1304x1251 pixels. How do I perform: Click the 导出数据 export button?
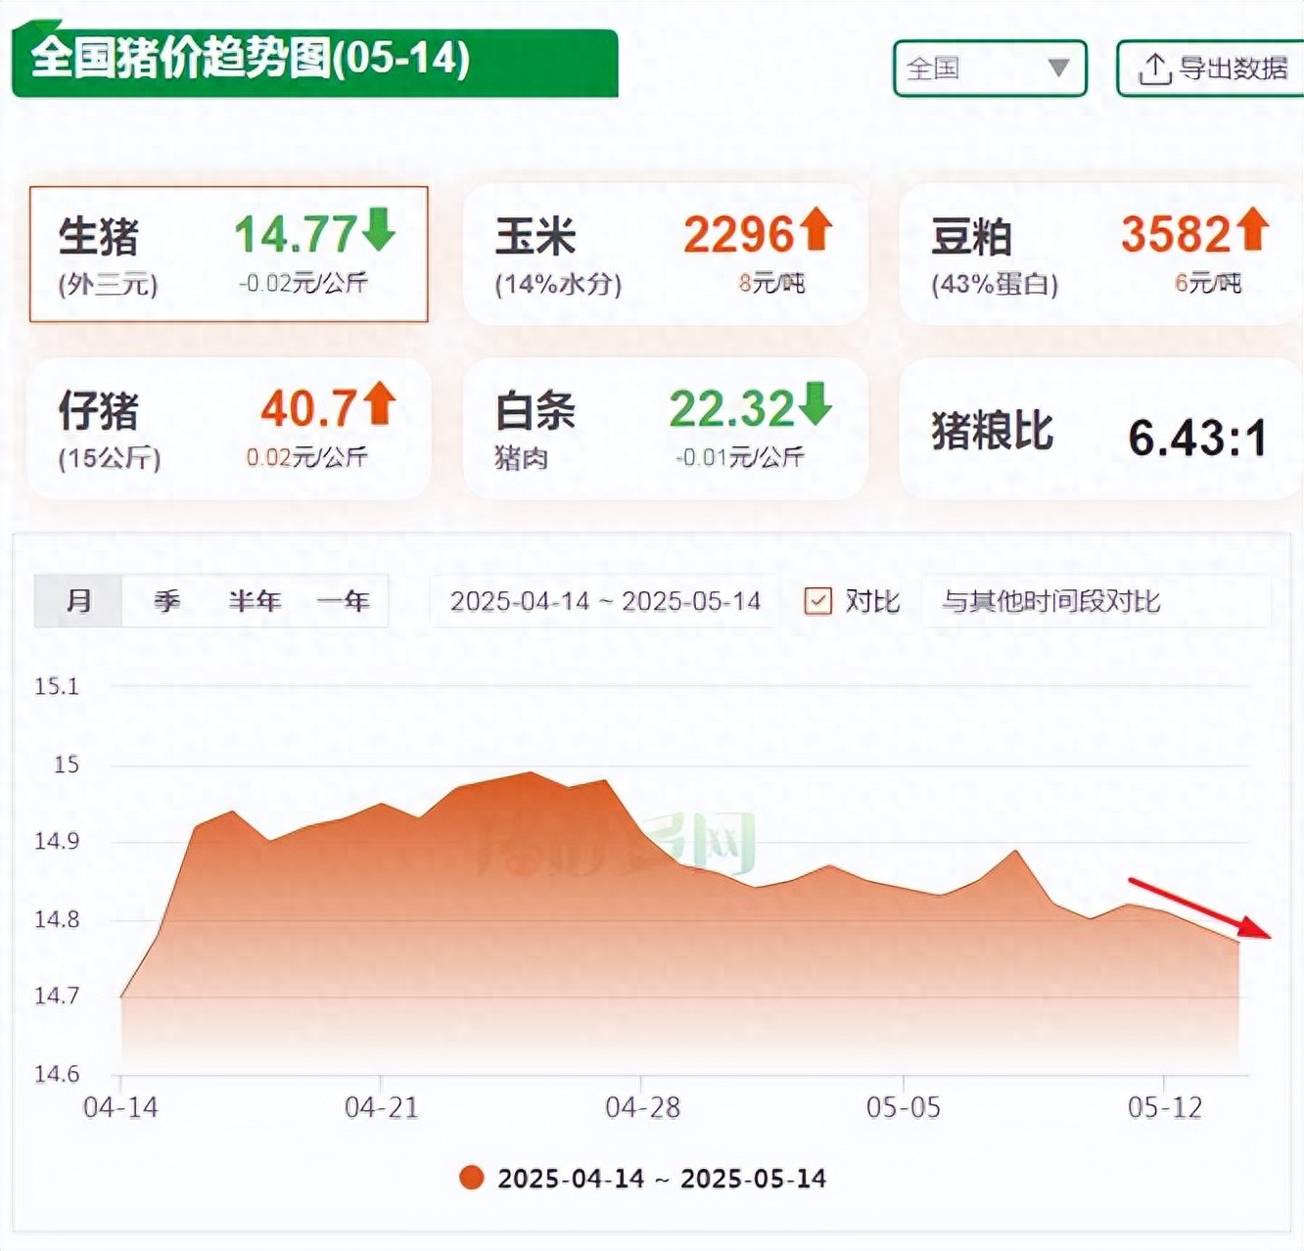point(1214,69)
